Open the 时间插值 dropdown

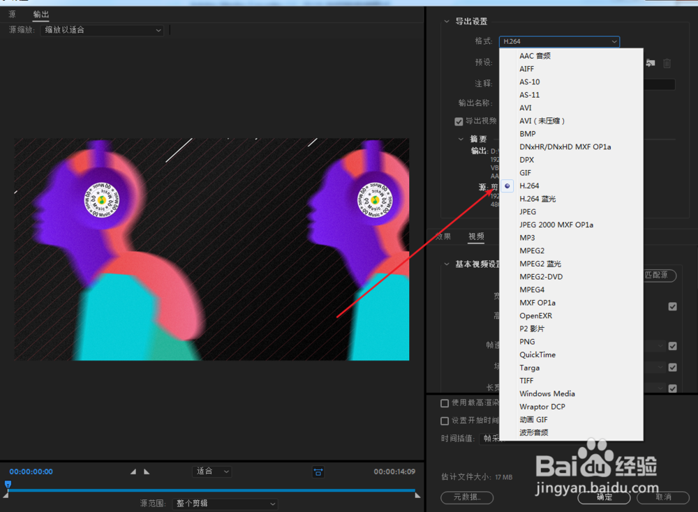point(489,439)
